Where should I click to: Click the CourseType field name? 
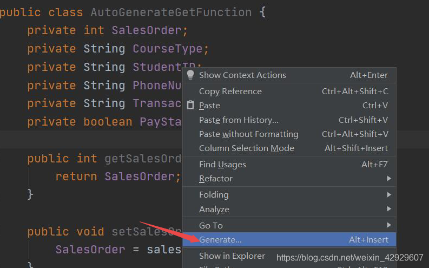168,49
